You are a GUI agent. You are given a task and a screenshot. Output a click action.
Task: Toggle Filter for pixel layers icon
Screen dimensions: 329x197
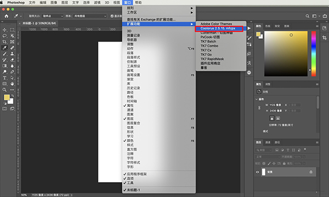pos(277,150)
